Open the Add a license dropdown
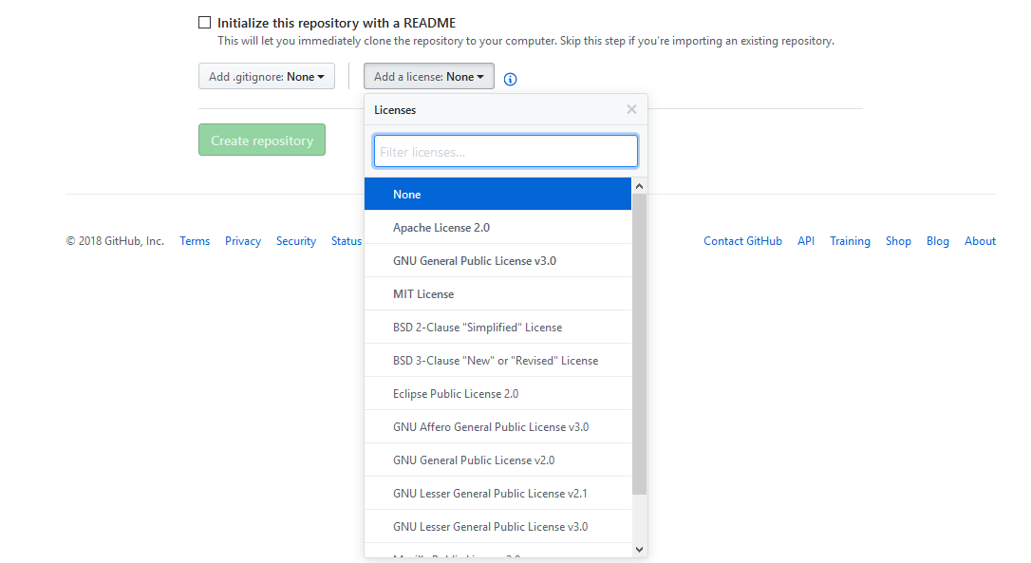Viewport: 1031px width, 563px height. (x=428, y=76)
